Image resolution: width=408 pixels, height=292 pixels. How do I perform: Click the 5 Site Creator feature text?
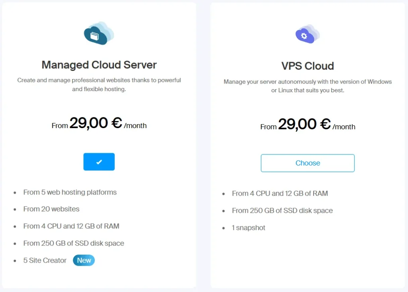[45, 260]
